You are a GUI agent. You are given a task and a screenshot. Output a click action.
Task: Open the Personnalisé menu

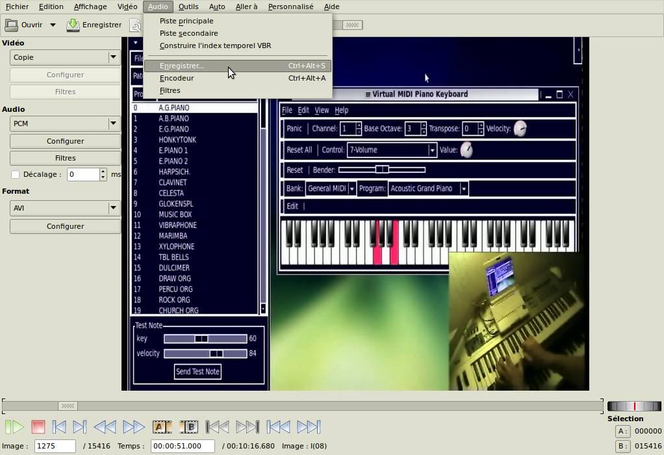coord(290,6)
